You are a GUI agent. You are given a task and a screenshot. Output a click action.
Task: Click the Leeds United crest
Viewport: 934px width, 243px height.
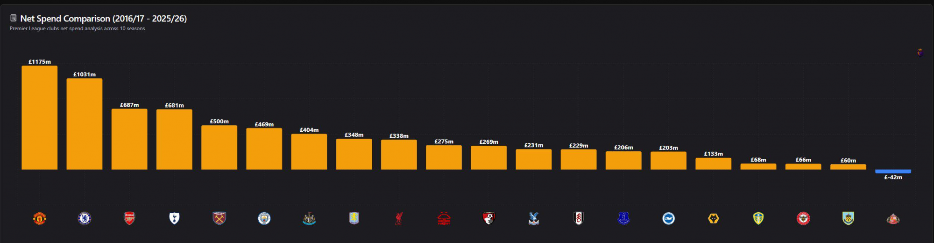coord(758,218)
